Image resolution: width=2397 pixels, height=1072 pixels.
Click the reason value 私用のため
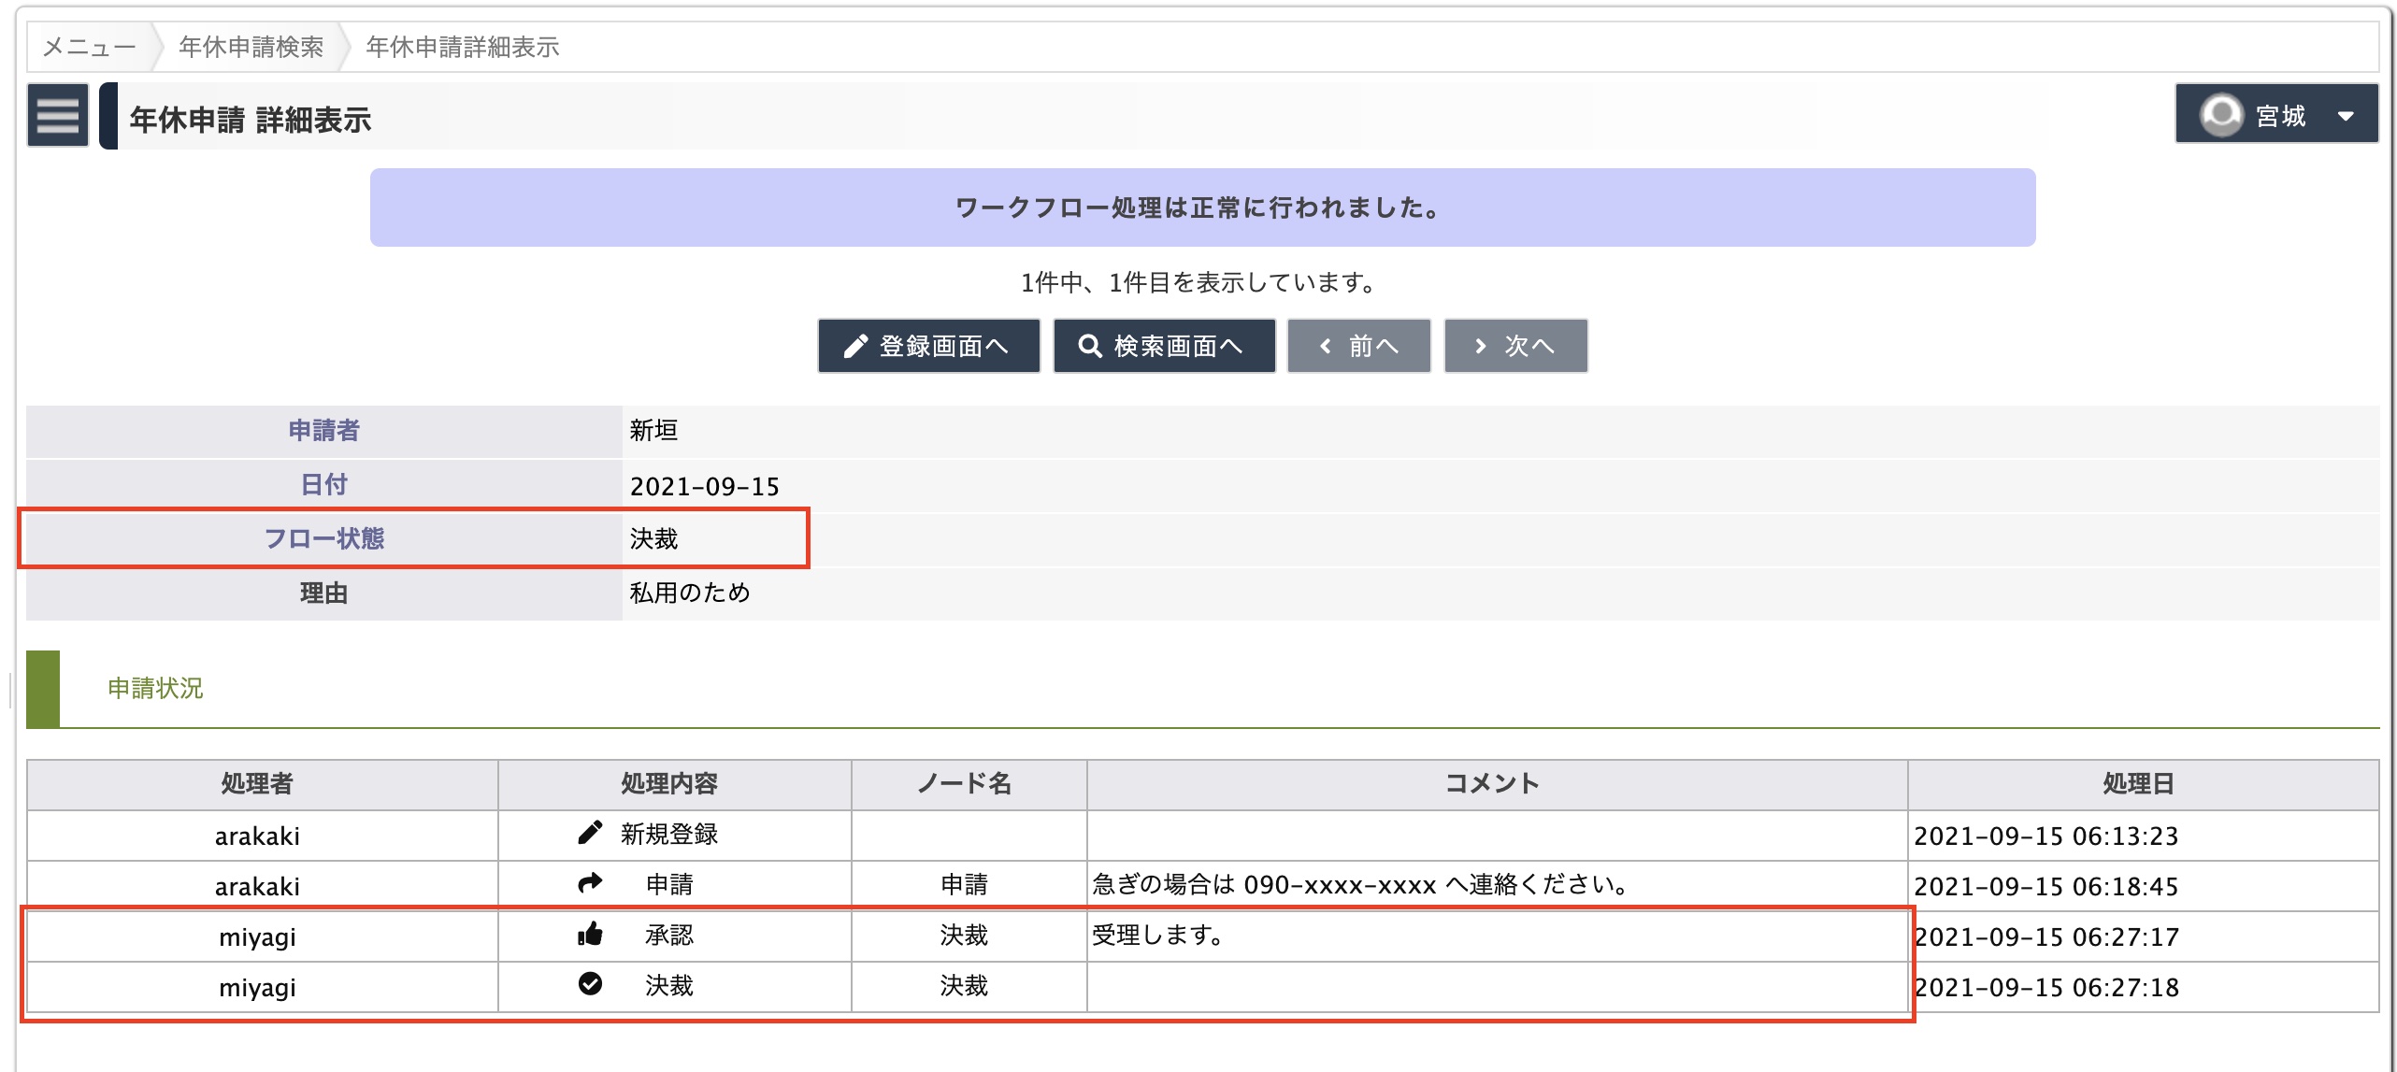[x=690, y=593]
